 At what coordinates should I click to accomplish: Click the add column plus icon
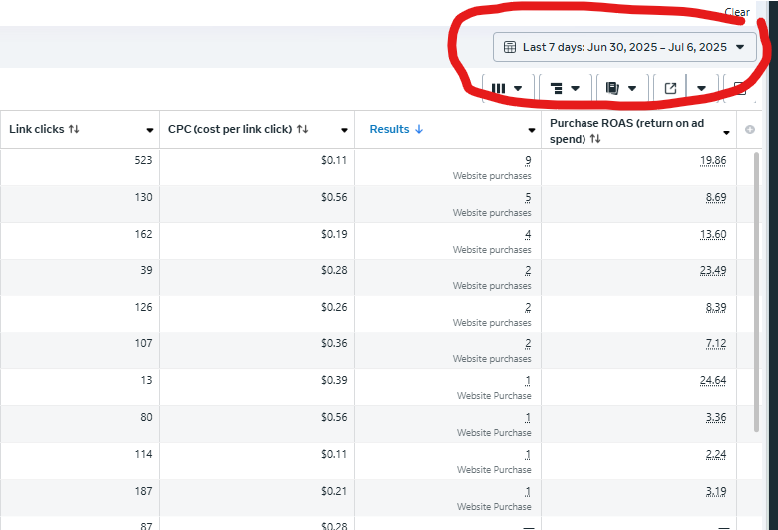pyautogui.click(x=750, y=129)
